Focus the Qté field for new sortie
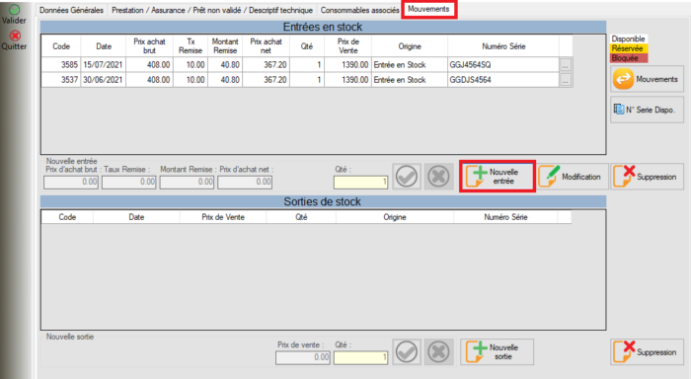 (x=361, y=357)
